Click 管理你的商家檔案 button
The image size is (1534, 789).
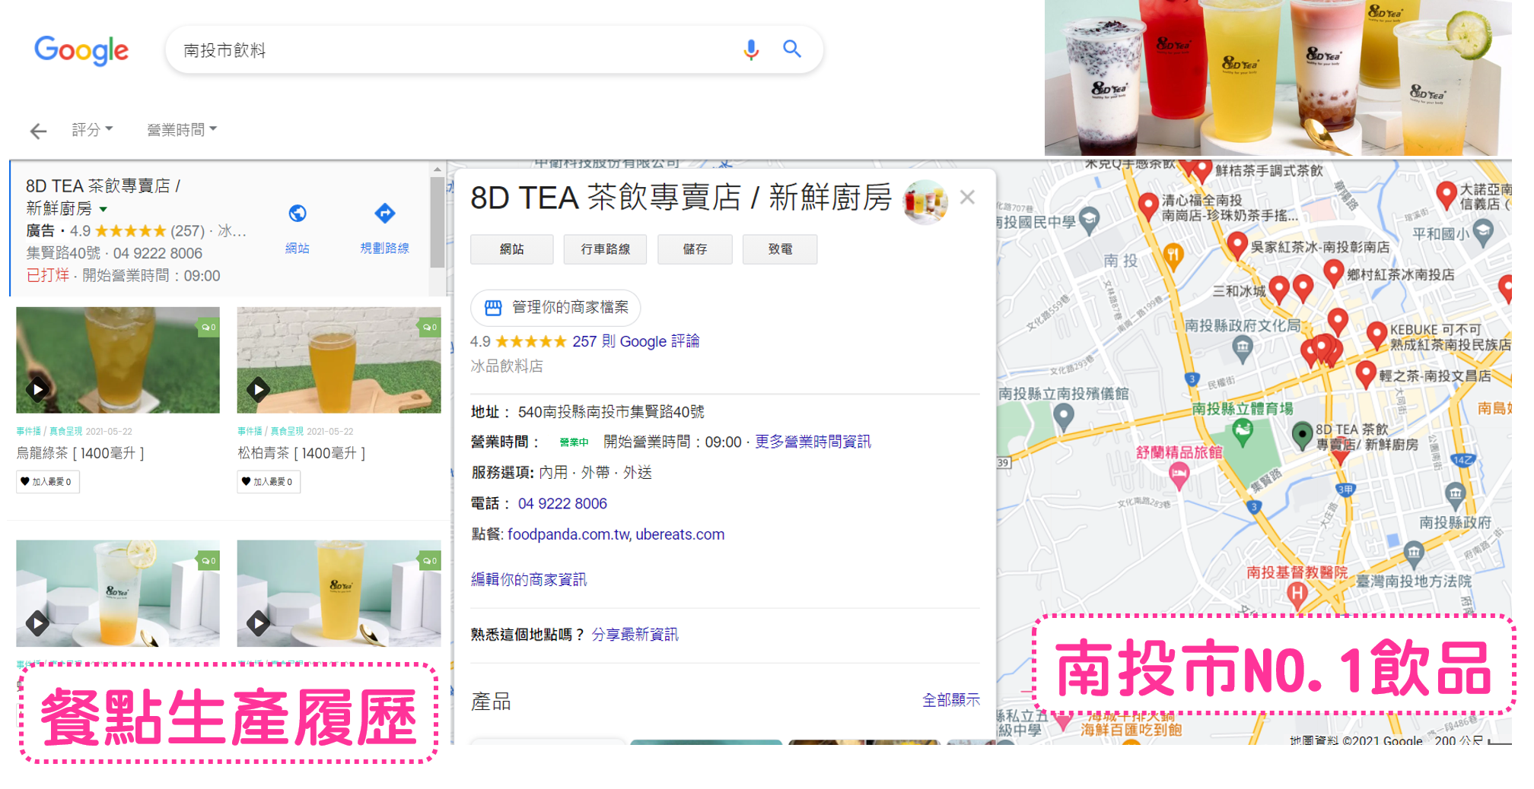pyautogui.click(x=555, y=307)
